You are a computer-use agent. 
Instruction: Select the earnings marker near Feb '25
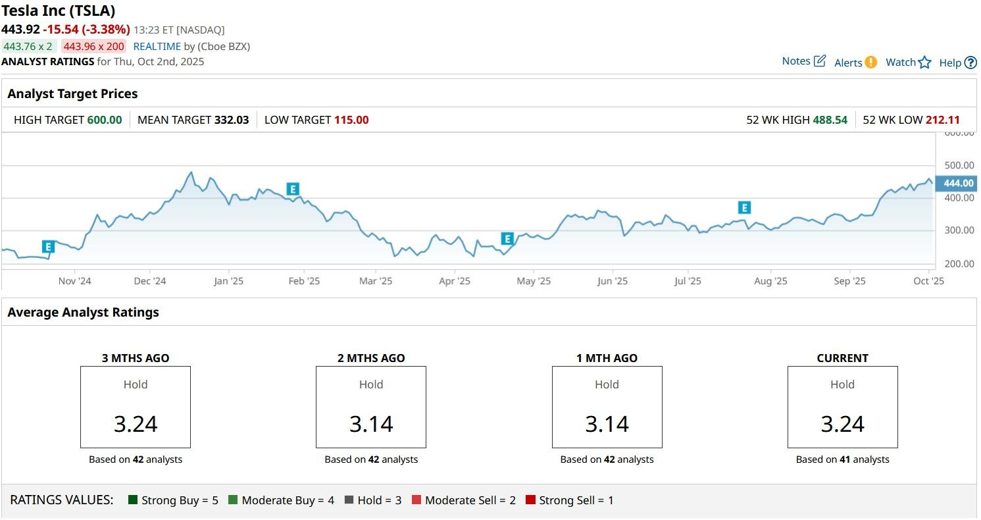pyautogui.click(x=293, y=190)
